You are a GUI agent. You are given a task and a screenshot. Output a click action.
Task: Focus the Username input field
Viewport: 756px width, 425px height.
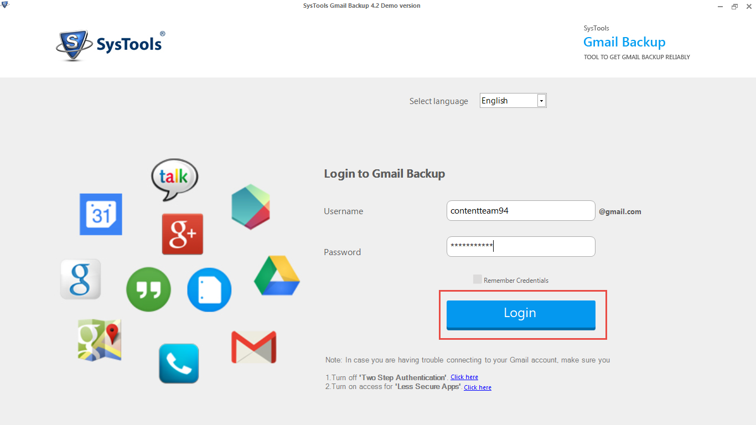tap(521, 210)
